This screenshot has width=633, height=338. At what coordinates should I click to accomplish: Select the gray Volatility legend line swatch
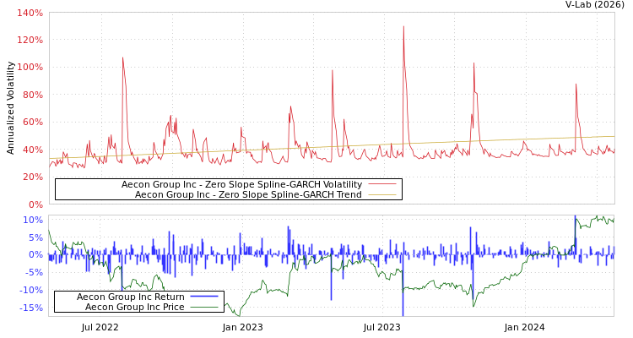click(x=382, y=185)
